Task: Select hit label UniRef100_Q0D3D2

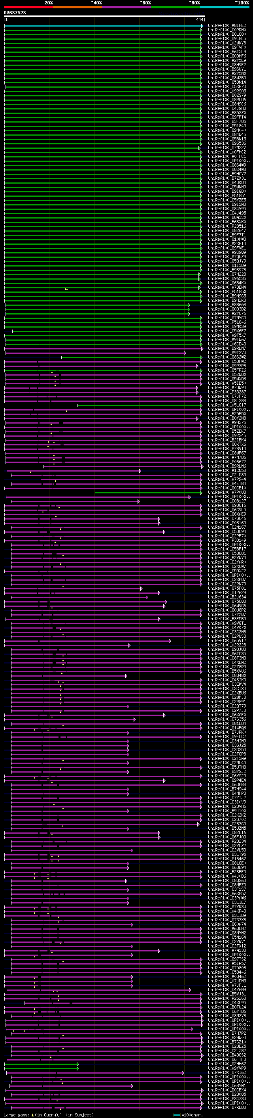Action: pyautogui.click(x=227, y=309)
